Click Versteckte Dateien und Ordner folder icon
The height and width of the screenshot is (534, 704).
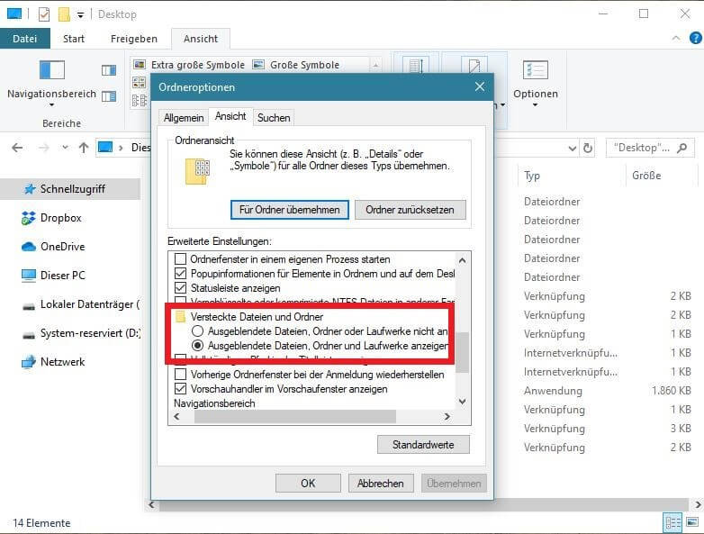pyautogui.click(x=180, y=317)
